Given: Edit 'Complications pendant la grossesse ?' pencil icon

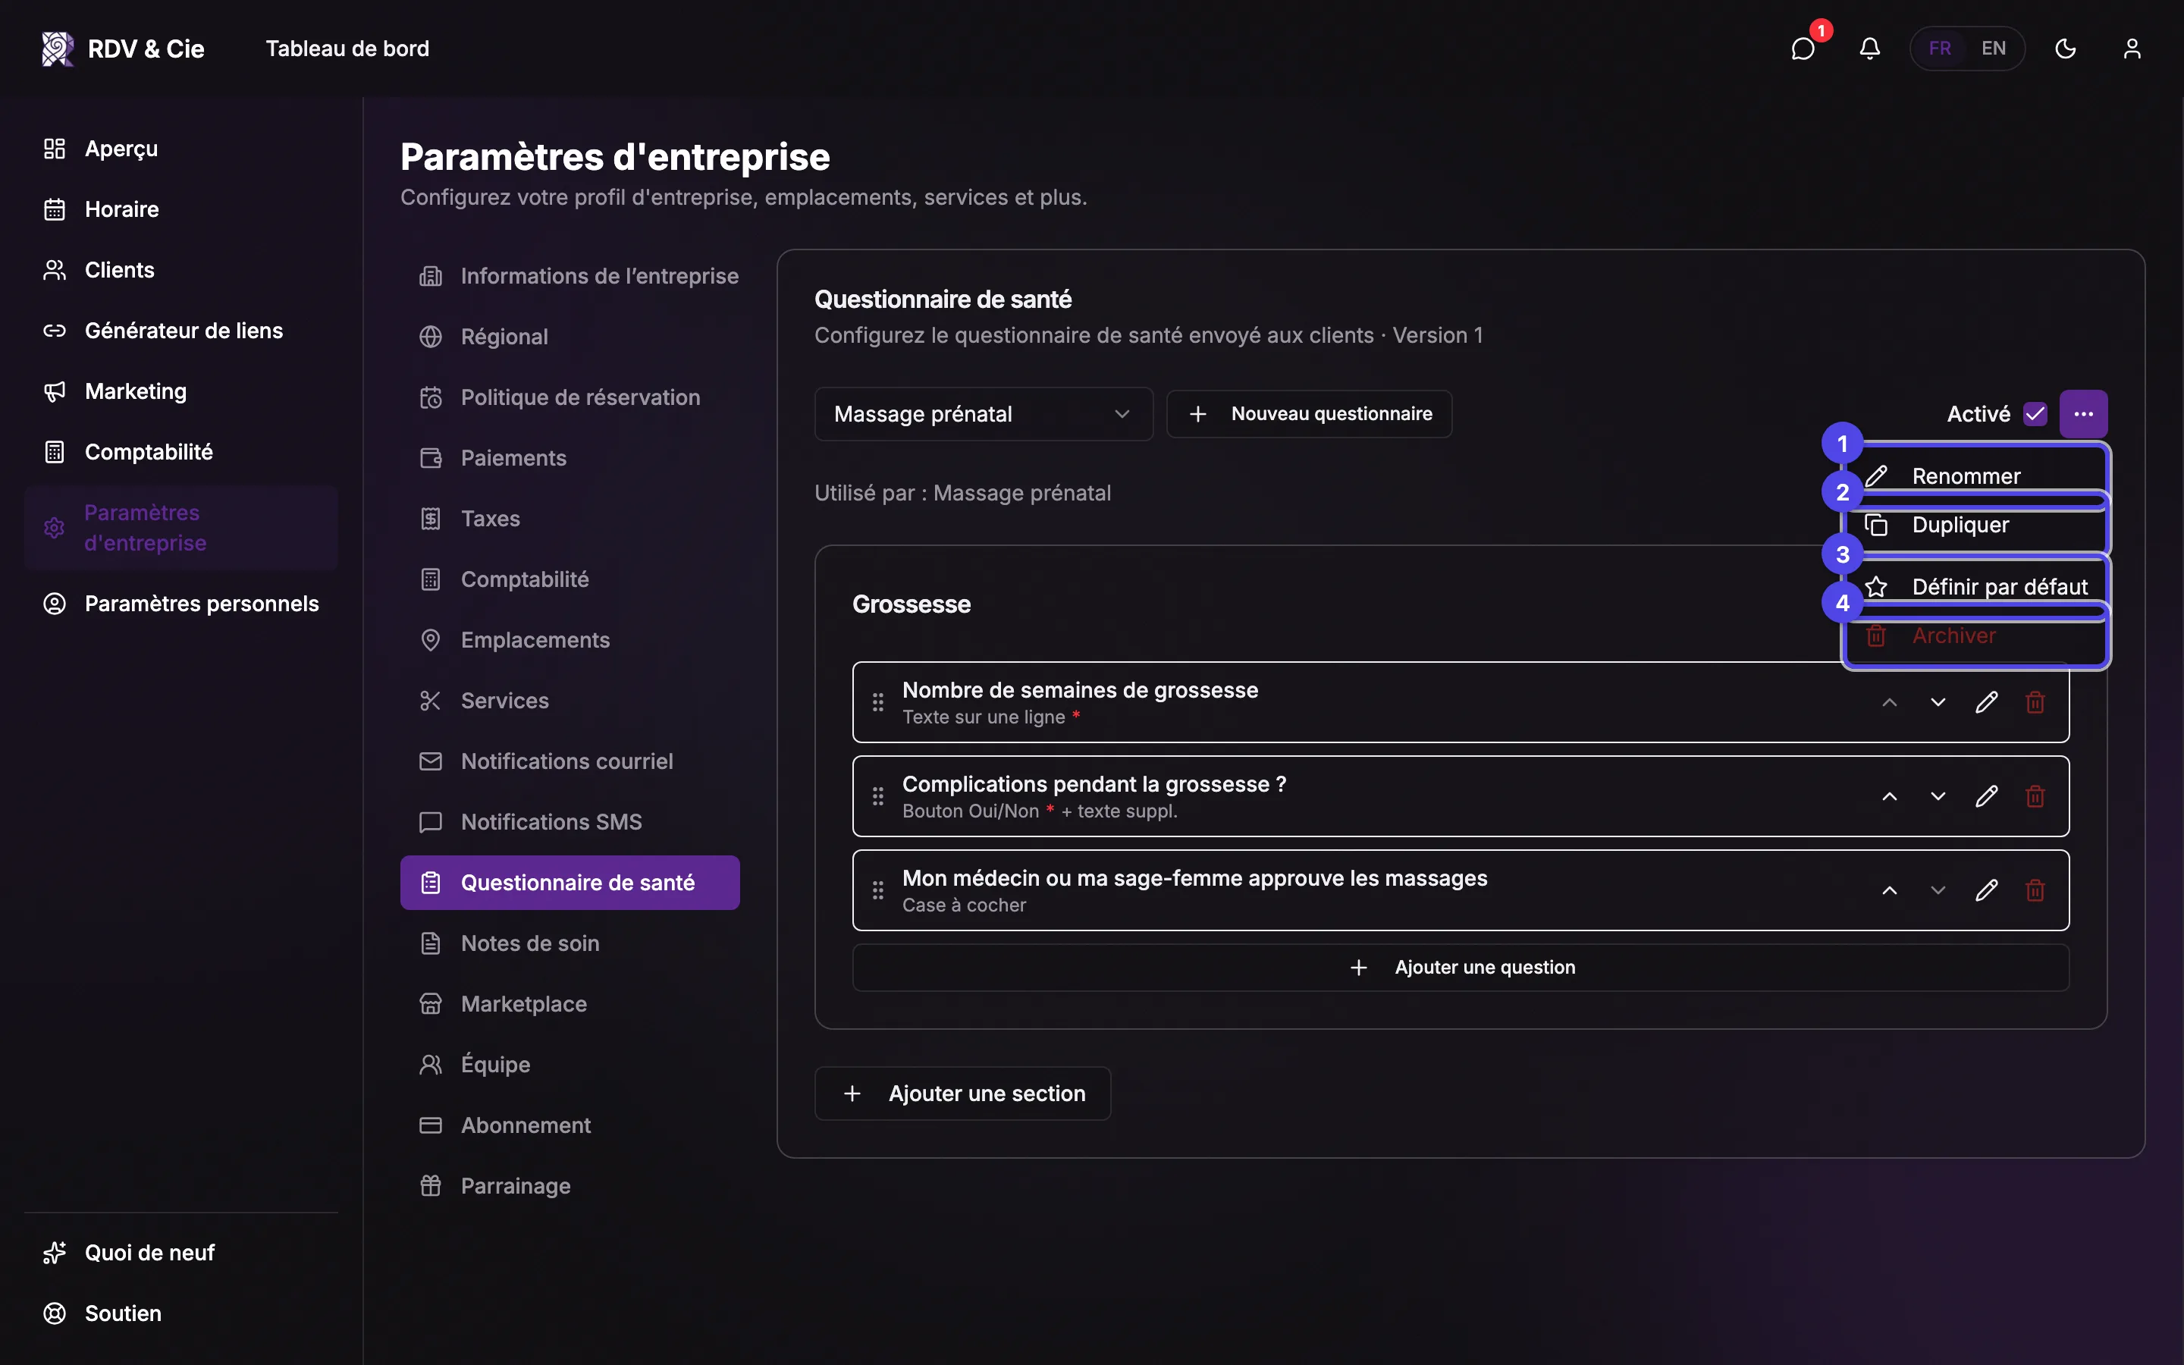Looking at the screenshot, I should (1986, 796).
